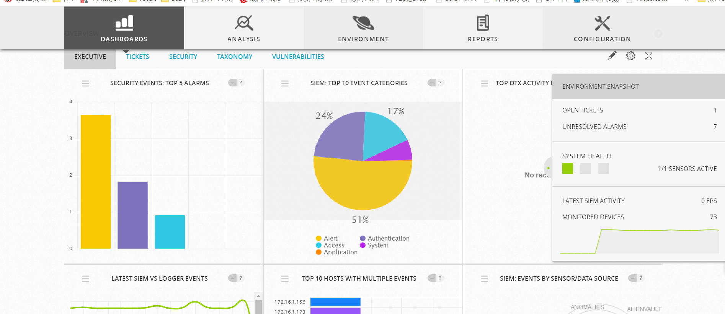The width and height of the screenshot is (725, 314).
Task: Click the monitored devices trend graph
Action: pyautogui.click(x=639, y=241)
